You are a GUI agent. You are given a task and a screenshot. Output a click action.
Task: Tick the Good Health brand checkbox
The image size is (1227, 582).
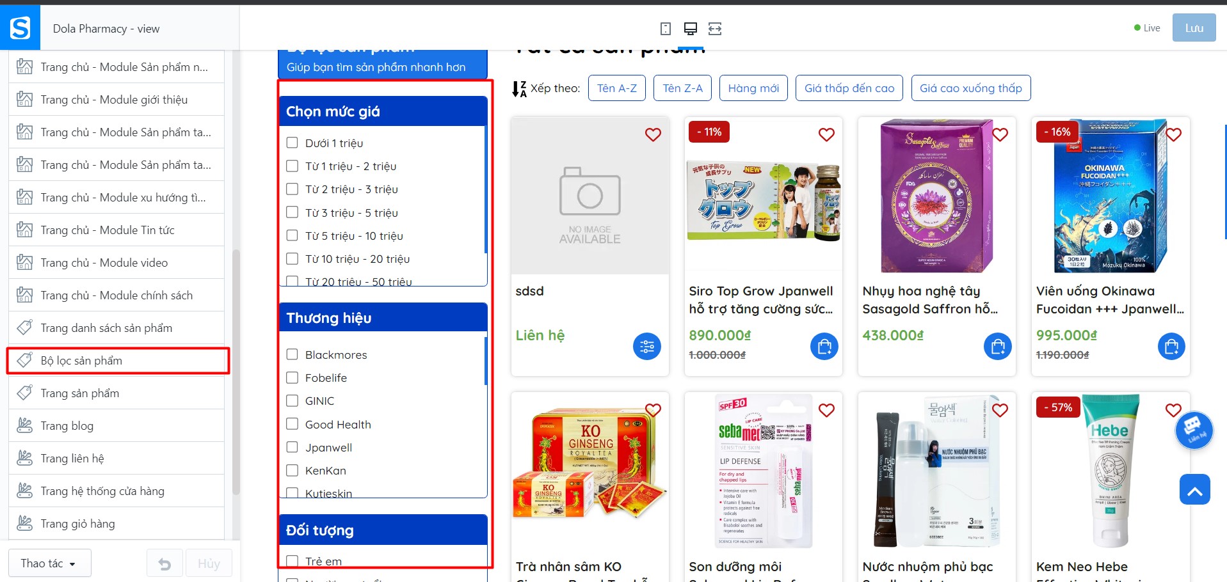pyautogui.click(x=292, y=424)
